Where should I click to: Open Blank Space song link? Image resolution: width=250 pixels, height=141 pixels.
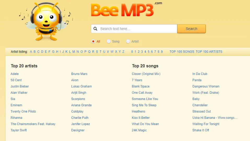pos(141,86)
